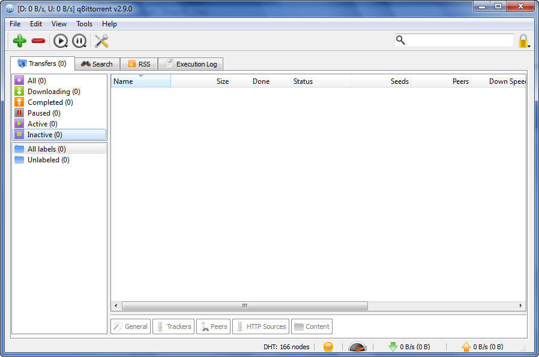Viewport: 539px width, 357px height.
Task: Open the Tools menu
Action: pyautogui.click(x=83, y=24)
